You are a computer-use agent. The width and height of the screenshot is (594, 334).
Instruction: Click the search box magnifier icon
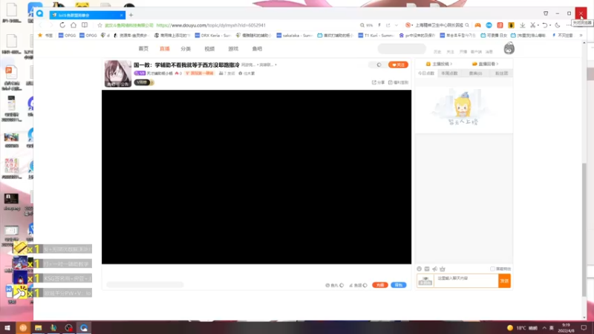click(x=467, y=25)
